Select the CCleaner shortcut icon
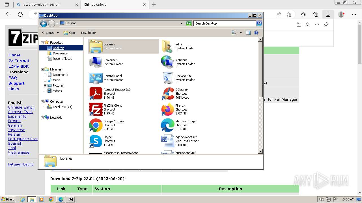Image resolution: width=362 pixels, height=203 pixels. [167, 94]
